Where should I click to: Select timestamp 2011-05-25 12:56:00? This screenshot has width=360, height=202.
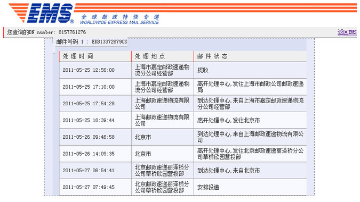pos(89,70)
